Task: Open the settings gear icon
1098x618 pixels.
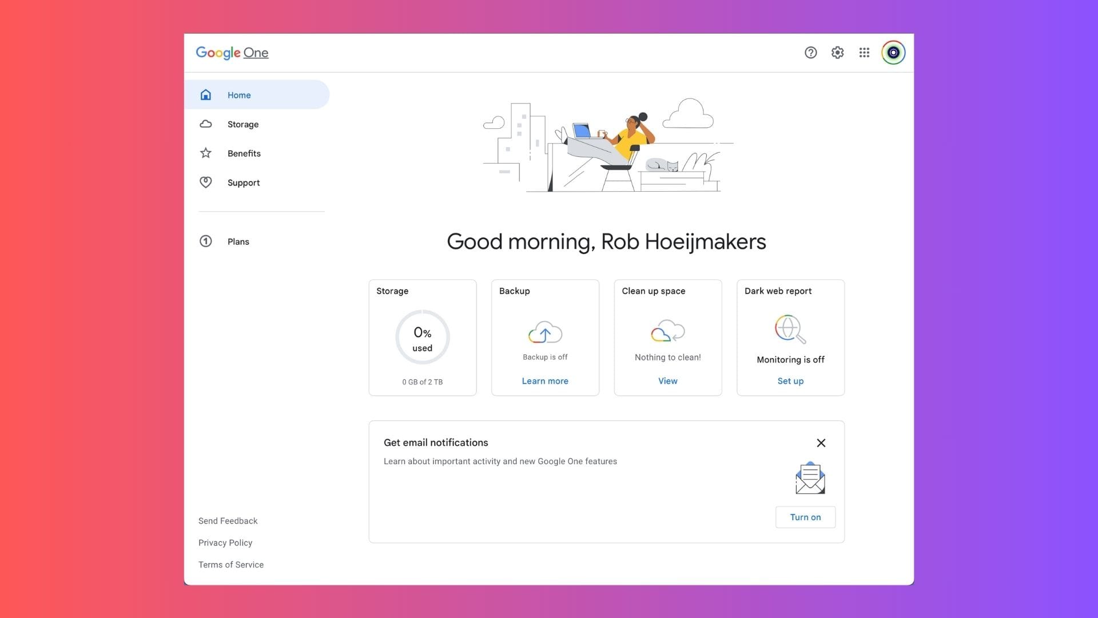Action: click(x=837, y=53)
